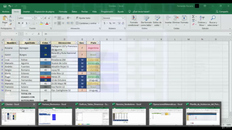Open the cell borders button
The height and width of the screenshot is (130, 232).
[34, 23]
